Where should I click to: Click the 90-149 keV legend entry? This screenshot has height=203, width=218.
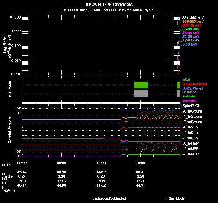[192, 25]
